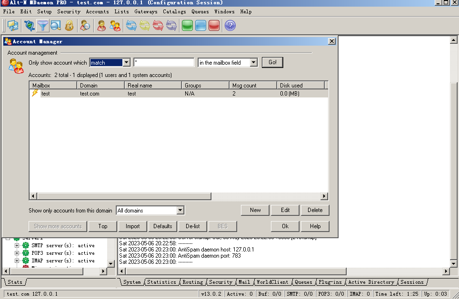
Task: Open the Setup menu
Action: [44, 12]
